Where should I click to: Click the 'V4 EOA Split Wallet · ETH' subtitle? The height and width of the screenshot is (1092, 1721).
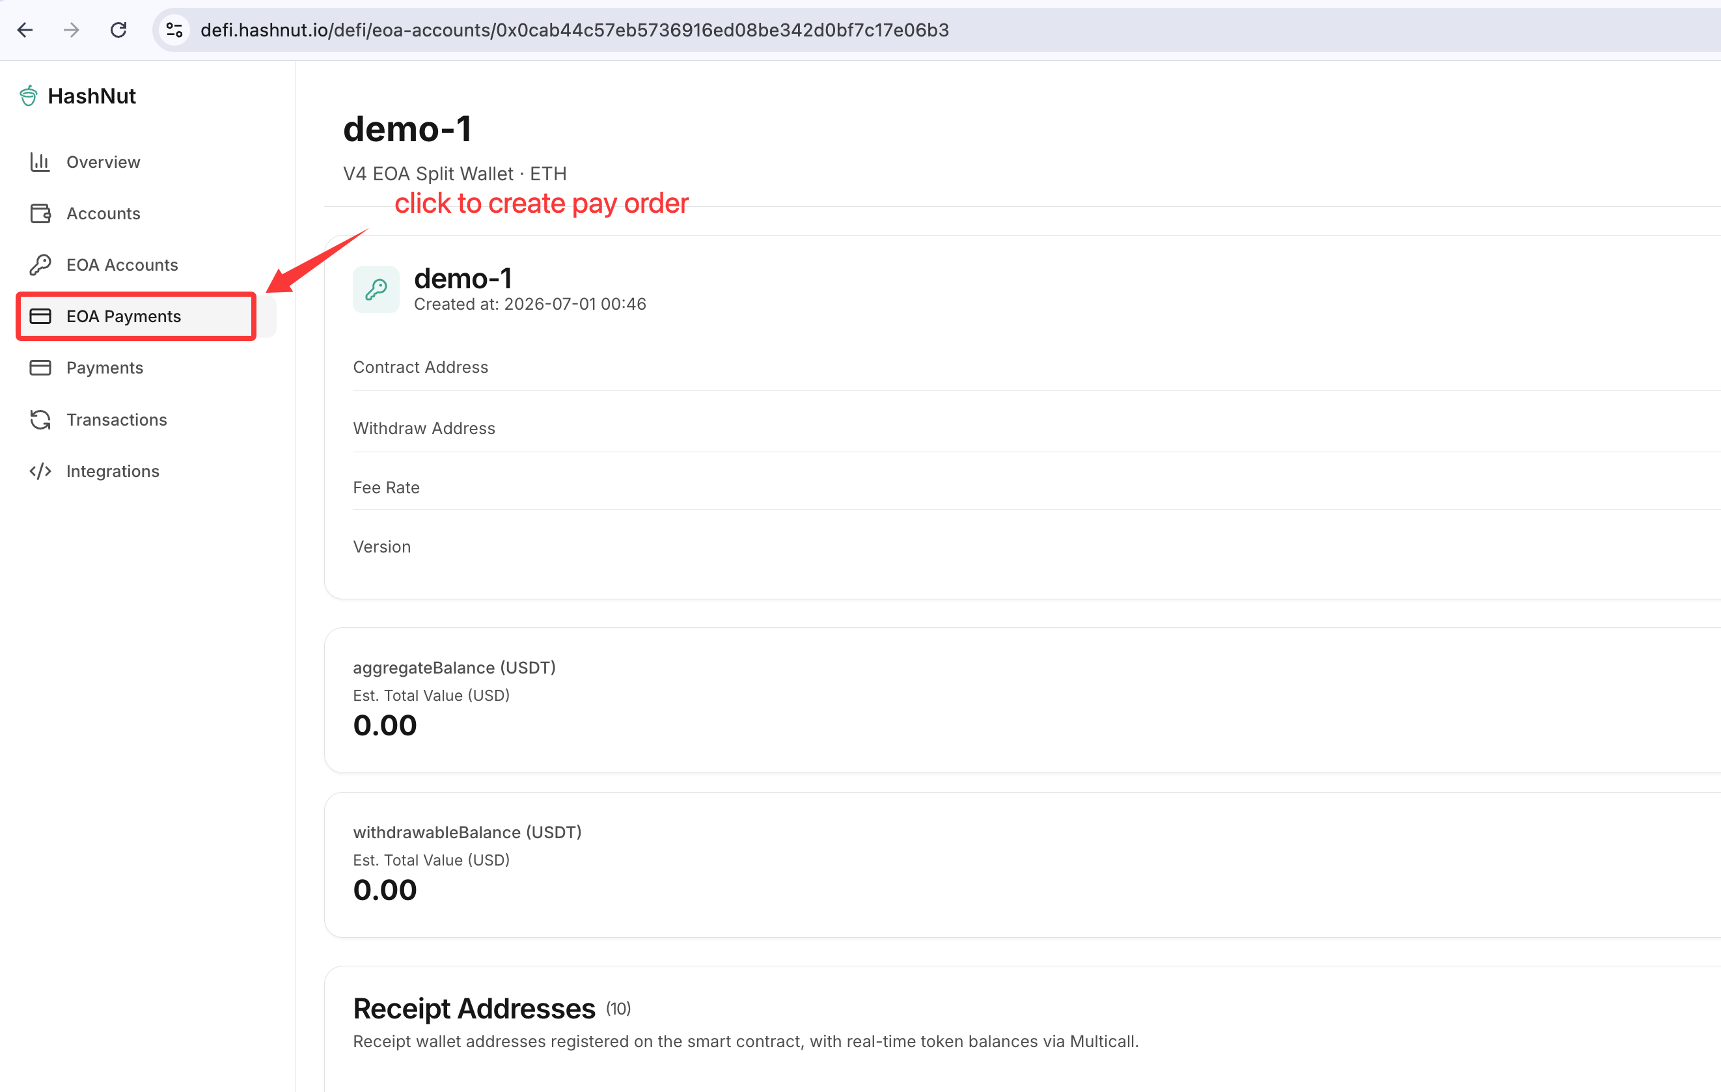[x=454, y=174]
